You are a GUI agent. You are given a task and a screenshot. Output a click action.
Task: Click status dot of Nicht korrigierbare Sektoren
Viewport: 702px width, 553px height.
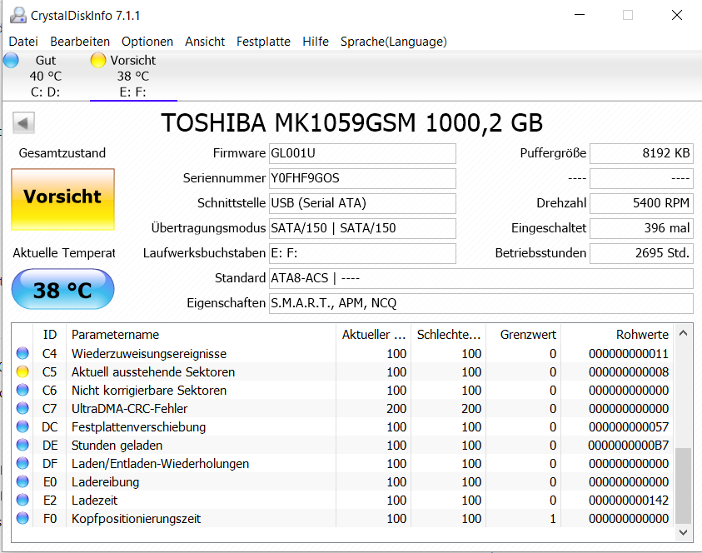click(x=22, y=390)
